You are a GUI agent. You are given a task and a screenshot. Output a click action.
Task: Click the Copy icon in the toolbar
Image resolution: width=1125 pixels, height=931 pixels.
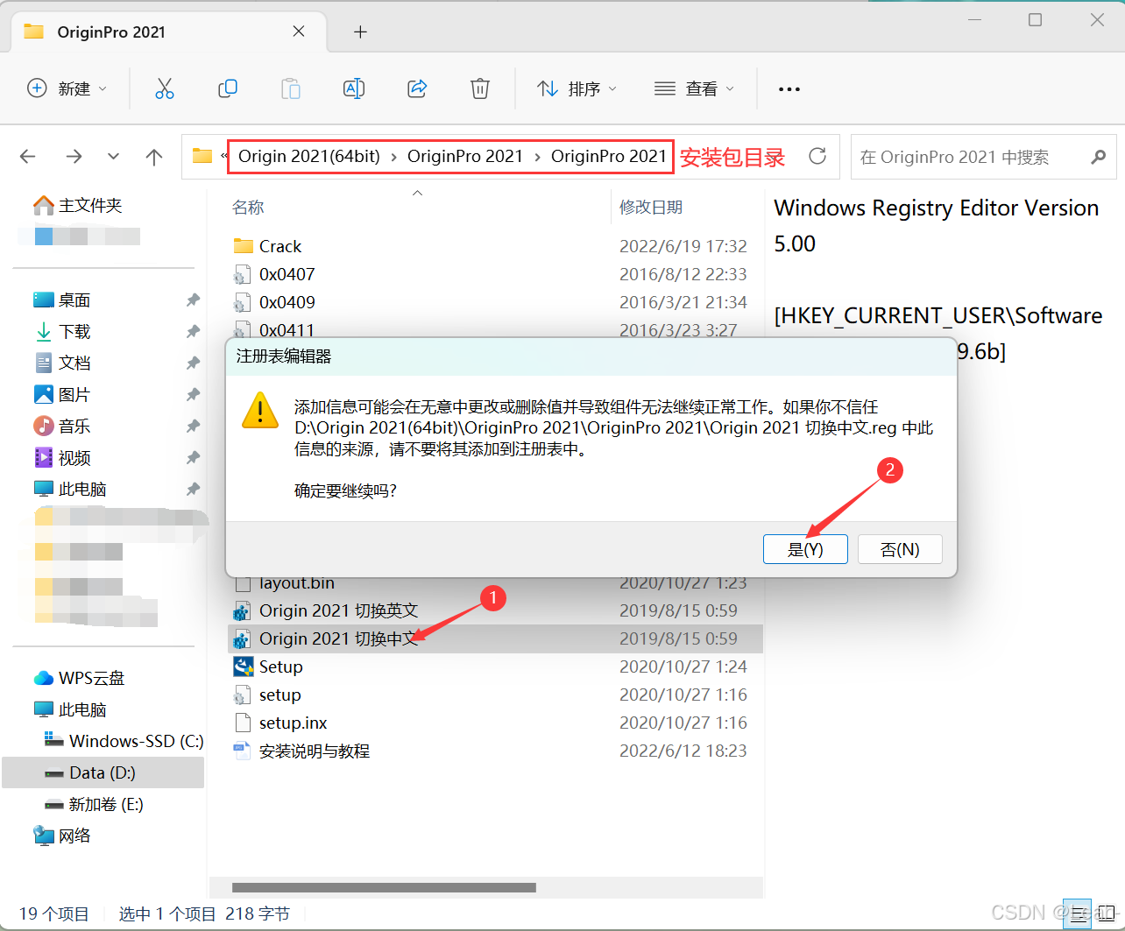tap(228, 88)
